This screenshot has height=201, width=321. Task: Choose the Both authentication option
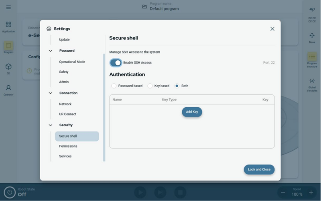[177, 86]
